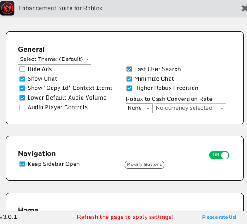The width and height of the screenshot is (247, 224).
Task: Turn off the Navigation ON switch
Action: (x=219, y=155)
